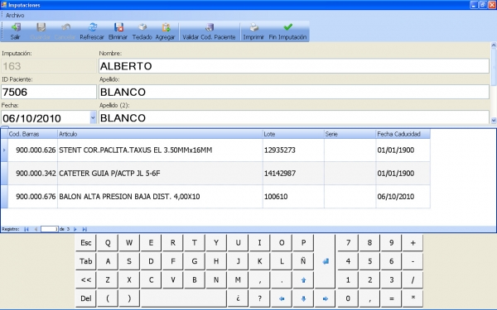Click the Lote column header

(293, 134)
